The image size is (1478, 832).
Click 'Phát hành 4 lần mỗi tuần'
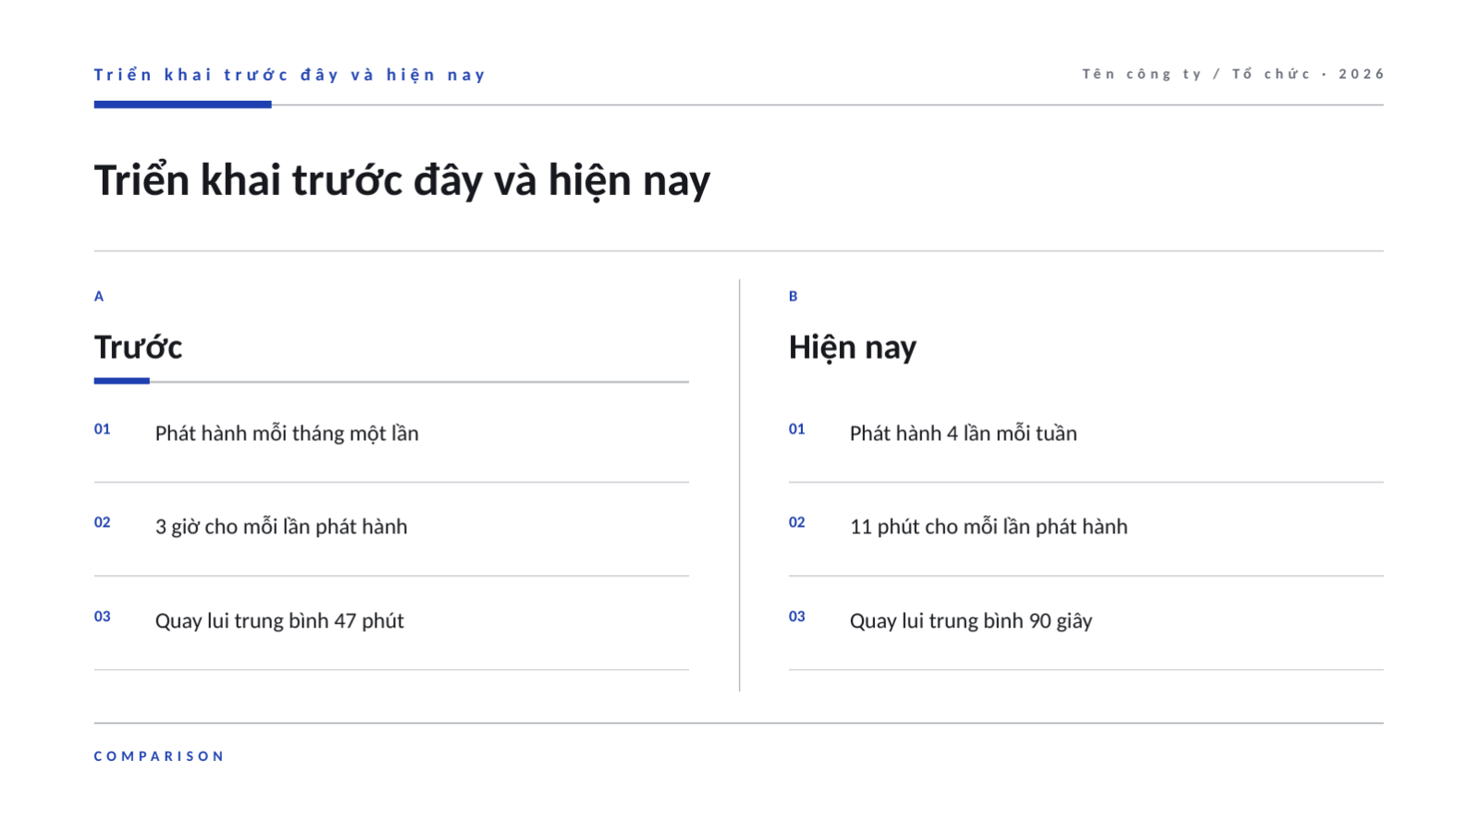click(963, 434)
